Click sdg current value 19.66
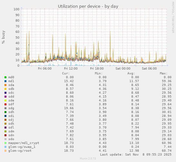 69,108
